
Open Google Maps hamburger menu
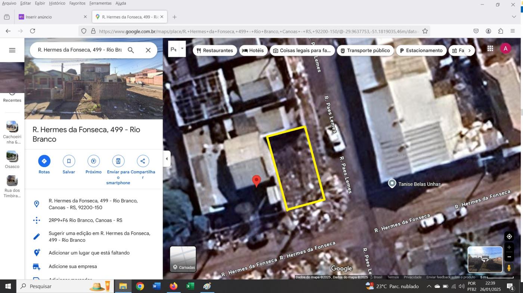[12, 50]
